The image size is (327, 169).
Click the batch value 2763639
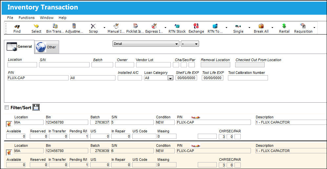[100, 151]
